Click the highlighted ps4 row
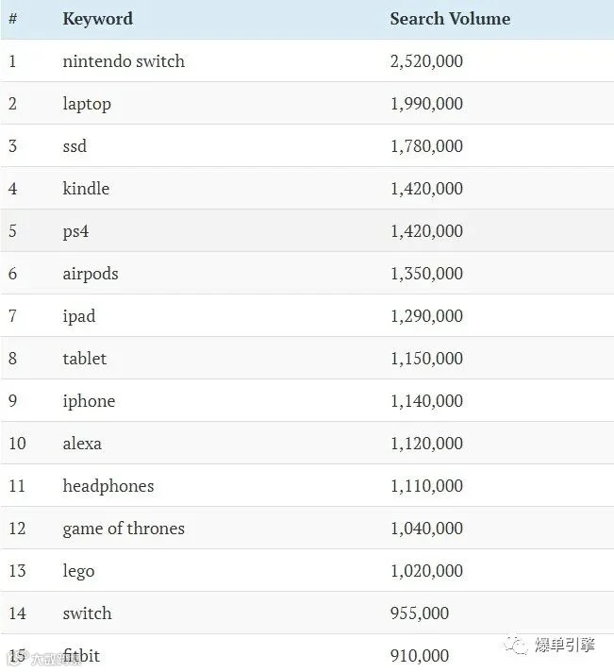 tap(307, 230)
